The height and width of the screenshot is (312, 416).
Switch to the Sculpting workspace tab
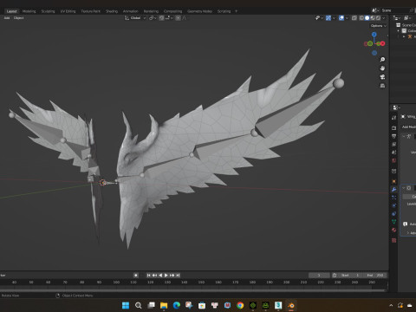[x=48, y=11]
